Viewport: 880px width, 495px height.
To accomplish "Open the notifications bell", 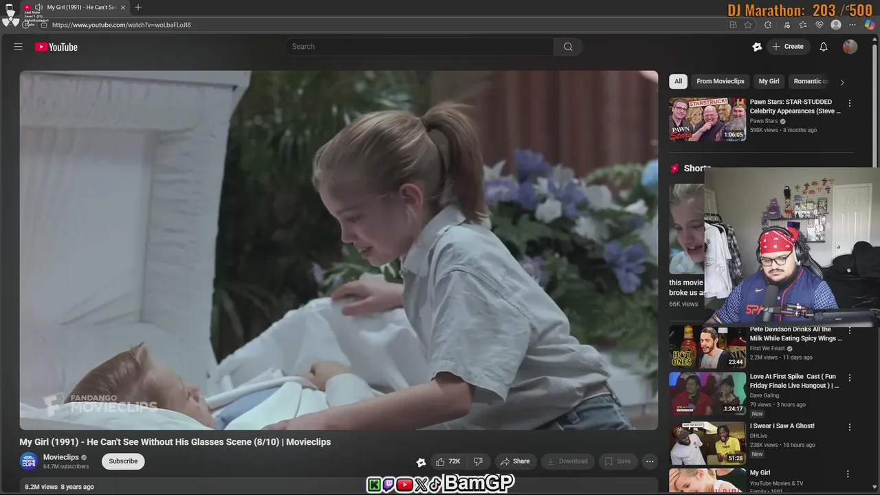I will tap(824, 47).
